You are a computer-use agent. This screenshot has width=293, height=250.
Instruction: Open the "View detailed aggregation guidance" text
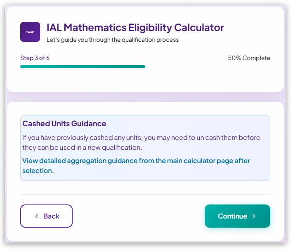pyautogui.click(x=136, y=161)
